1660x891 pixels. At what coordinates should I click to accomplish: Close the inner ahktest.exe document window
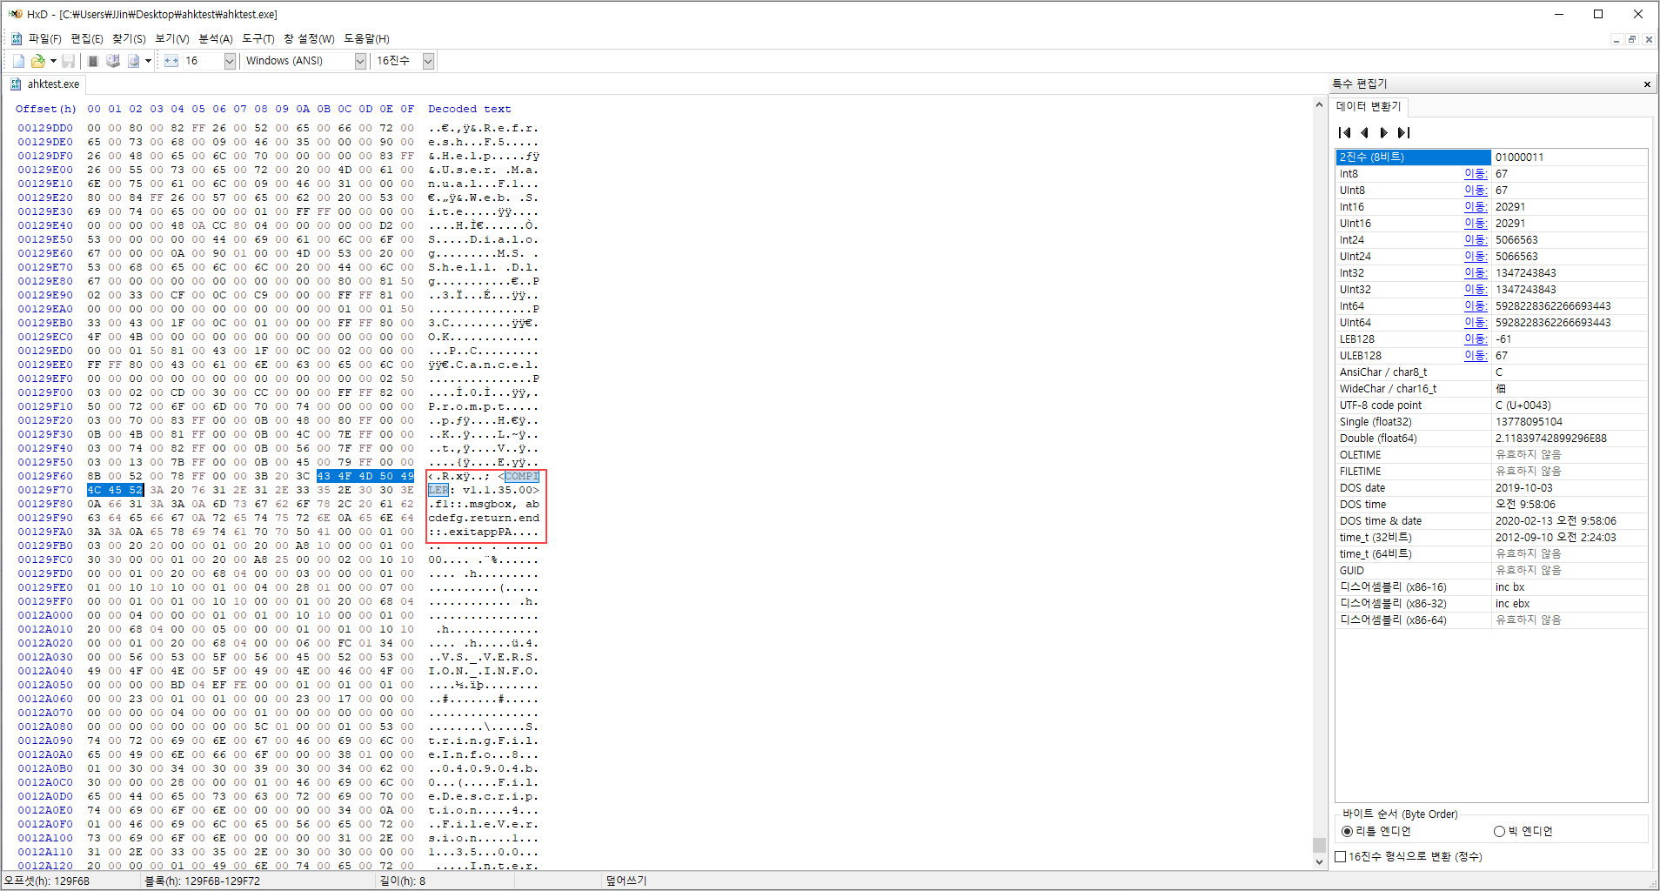click(x=1648, y=39)
